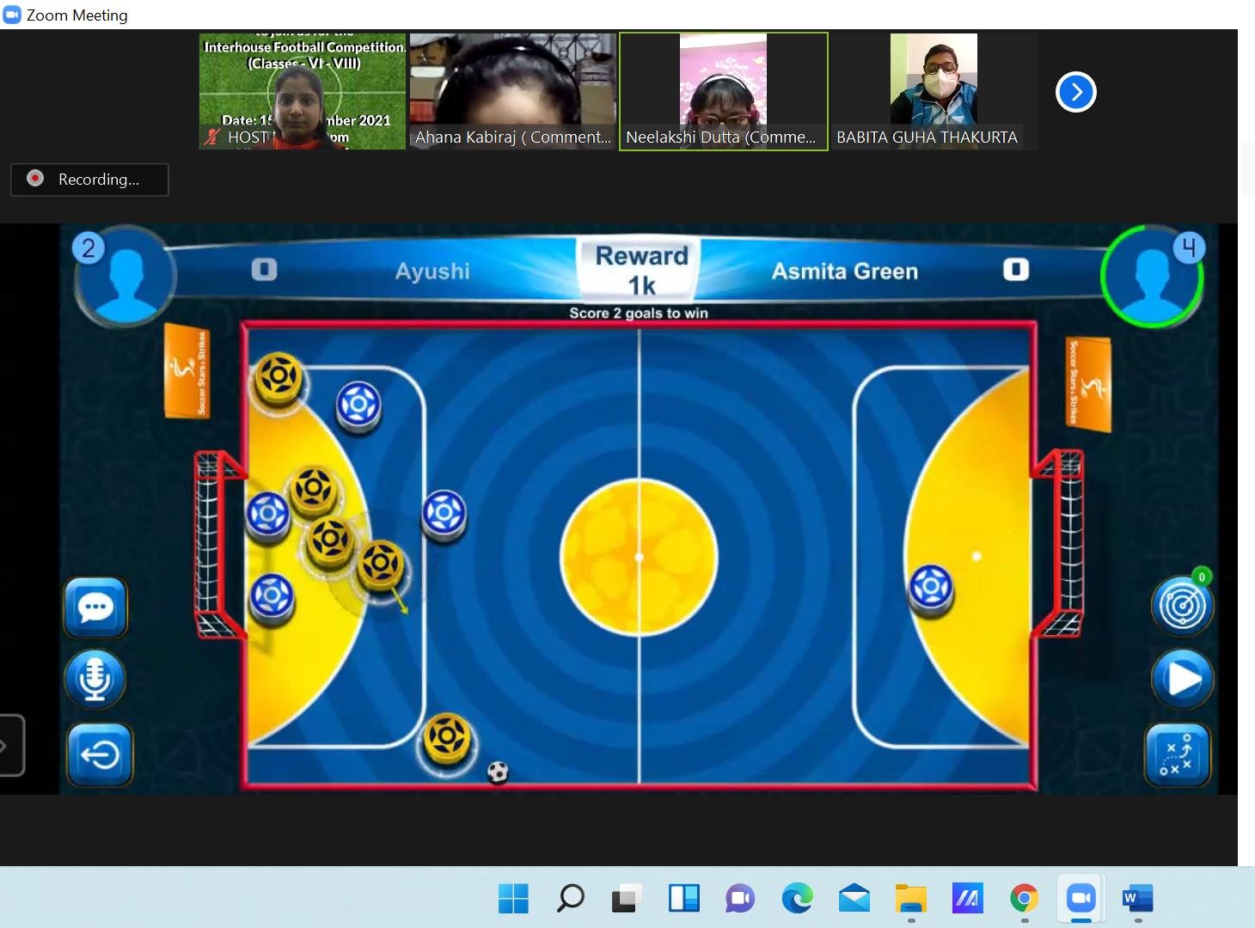Select yellow disc in field's top-left corner
Viewport: 1255px width, 928px height.
tap(279, 376)
